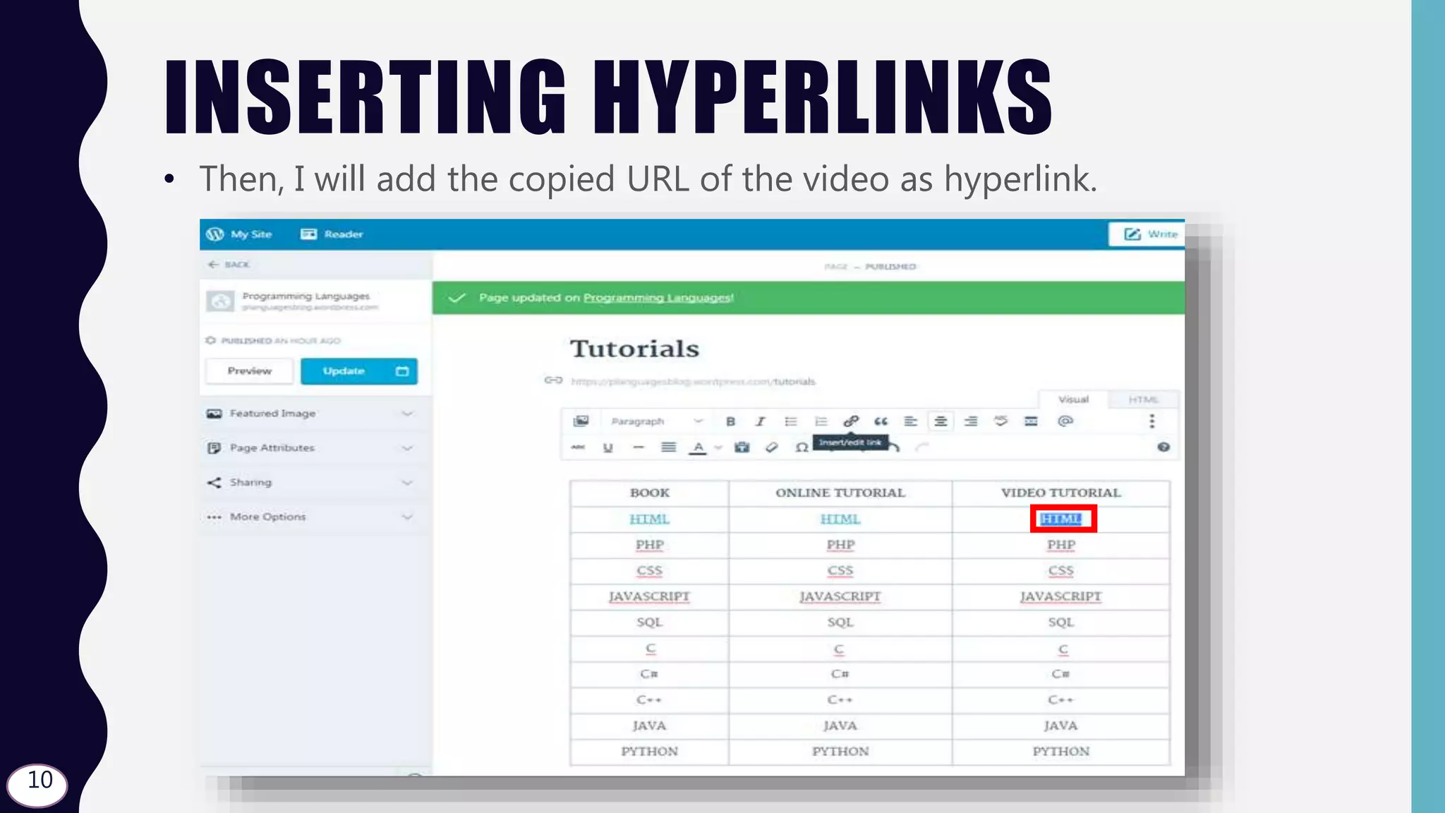Expand the Sharing section
The image size is (1445, 813).
coord(315,483)
